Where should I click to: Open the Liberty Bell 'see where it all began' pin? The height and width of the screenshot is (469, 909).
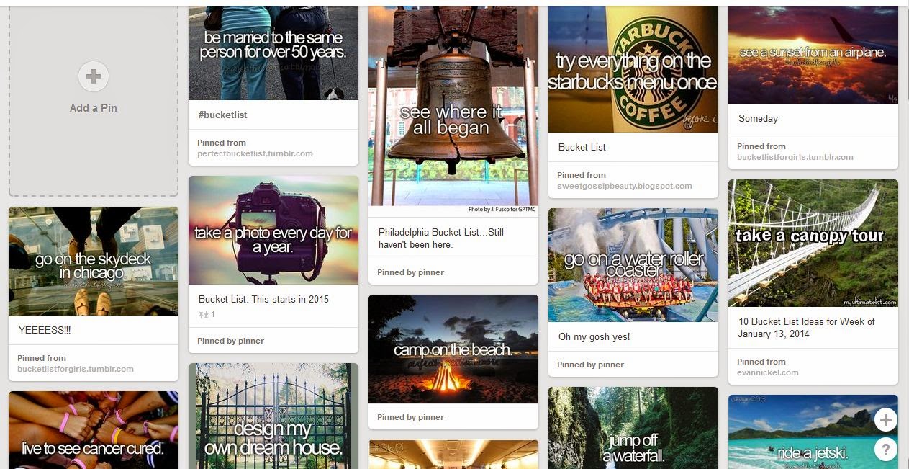(453, 106)
